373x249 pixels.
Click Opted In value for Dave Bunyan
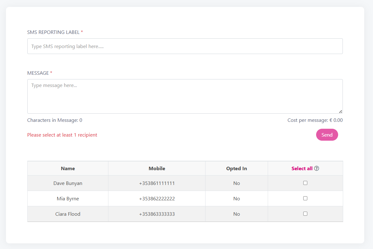[x=236, y=183]
